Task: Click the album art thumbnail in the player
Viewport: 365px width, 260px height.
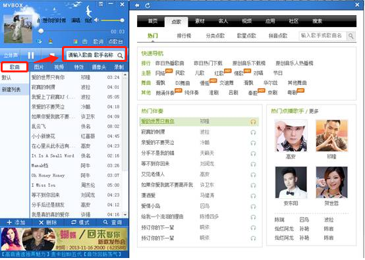Action: pos(18,29)
